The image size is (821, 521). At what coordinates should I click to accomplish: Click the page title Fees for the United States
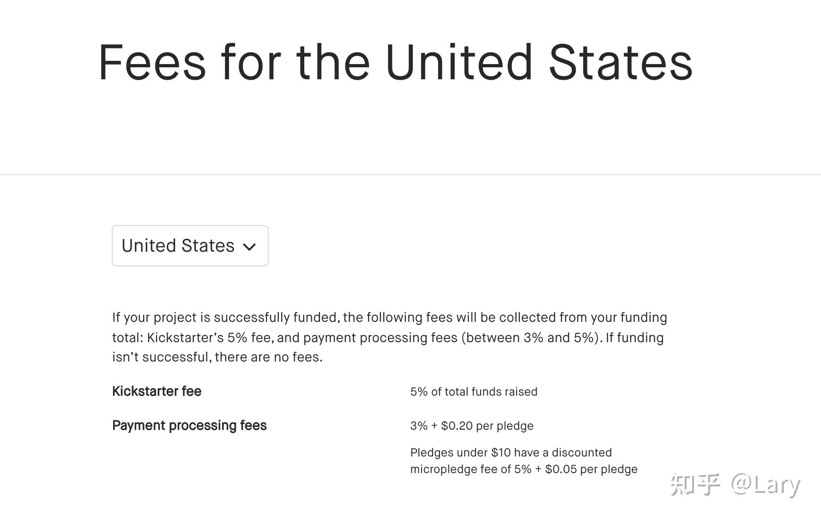pos(395,62)
